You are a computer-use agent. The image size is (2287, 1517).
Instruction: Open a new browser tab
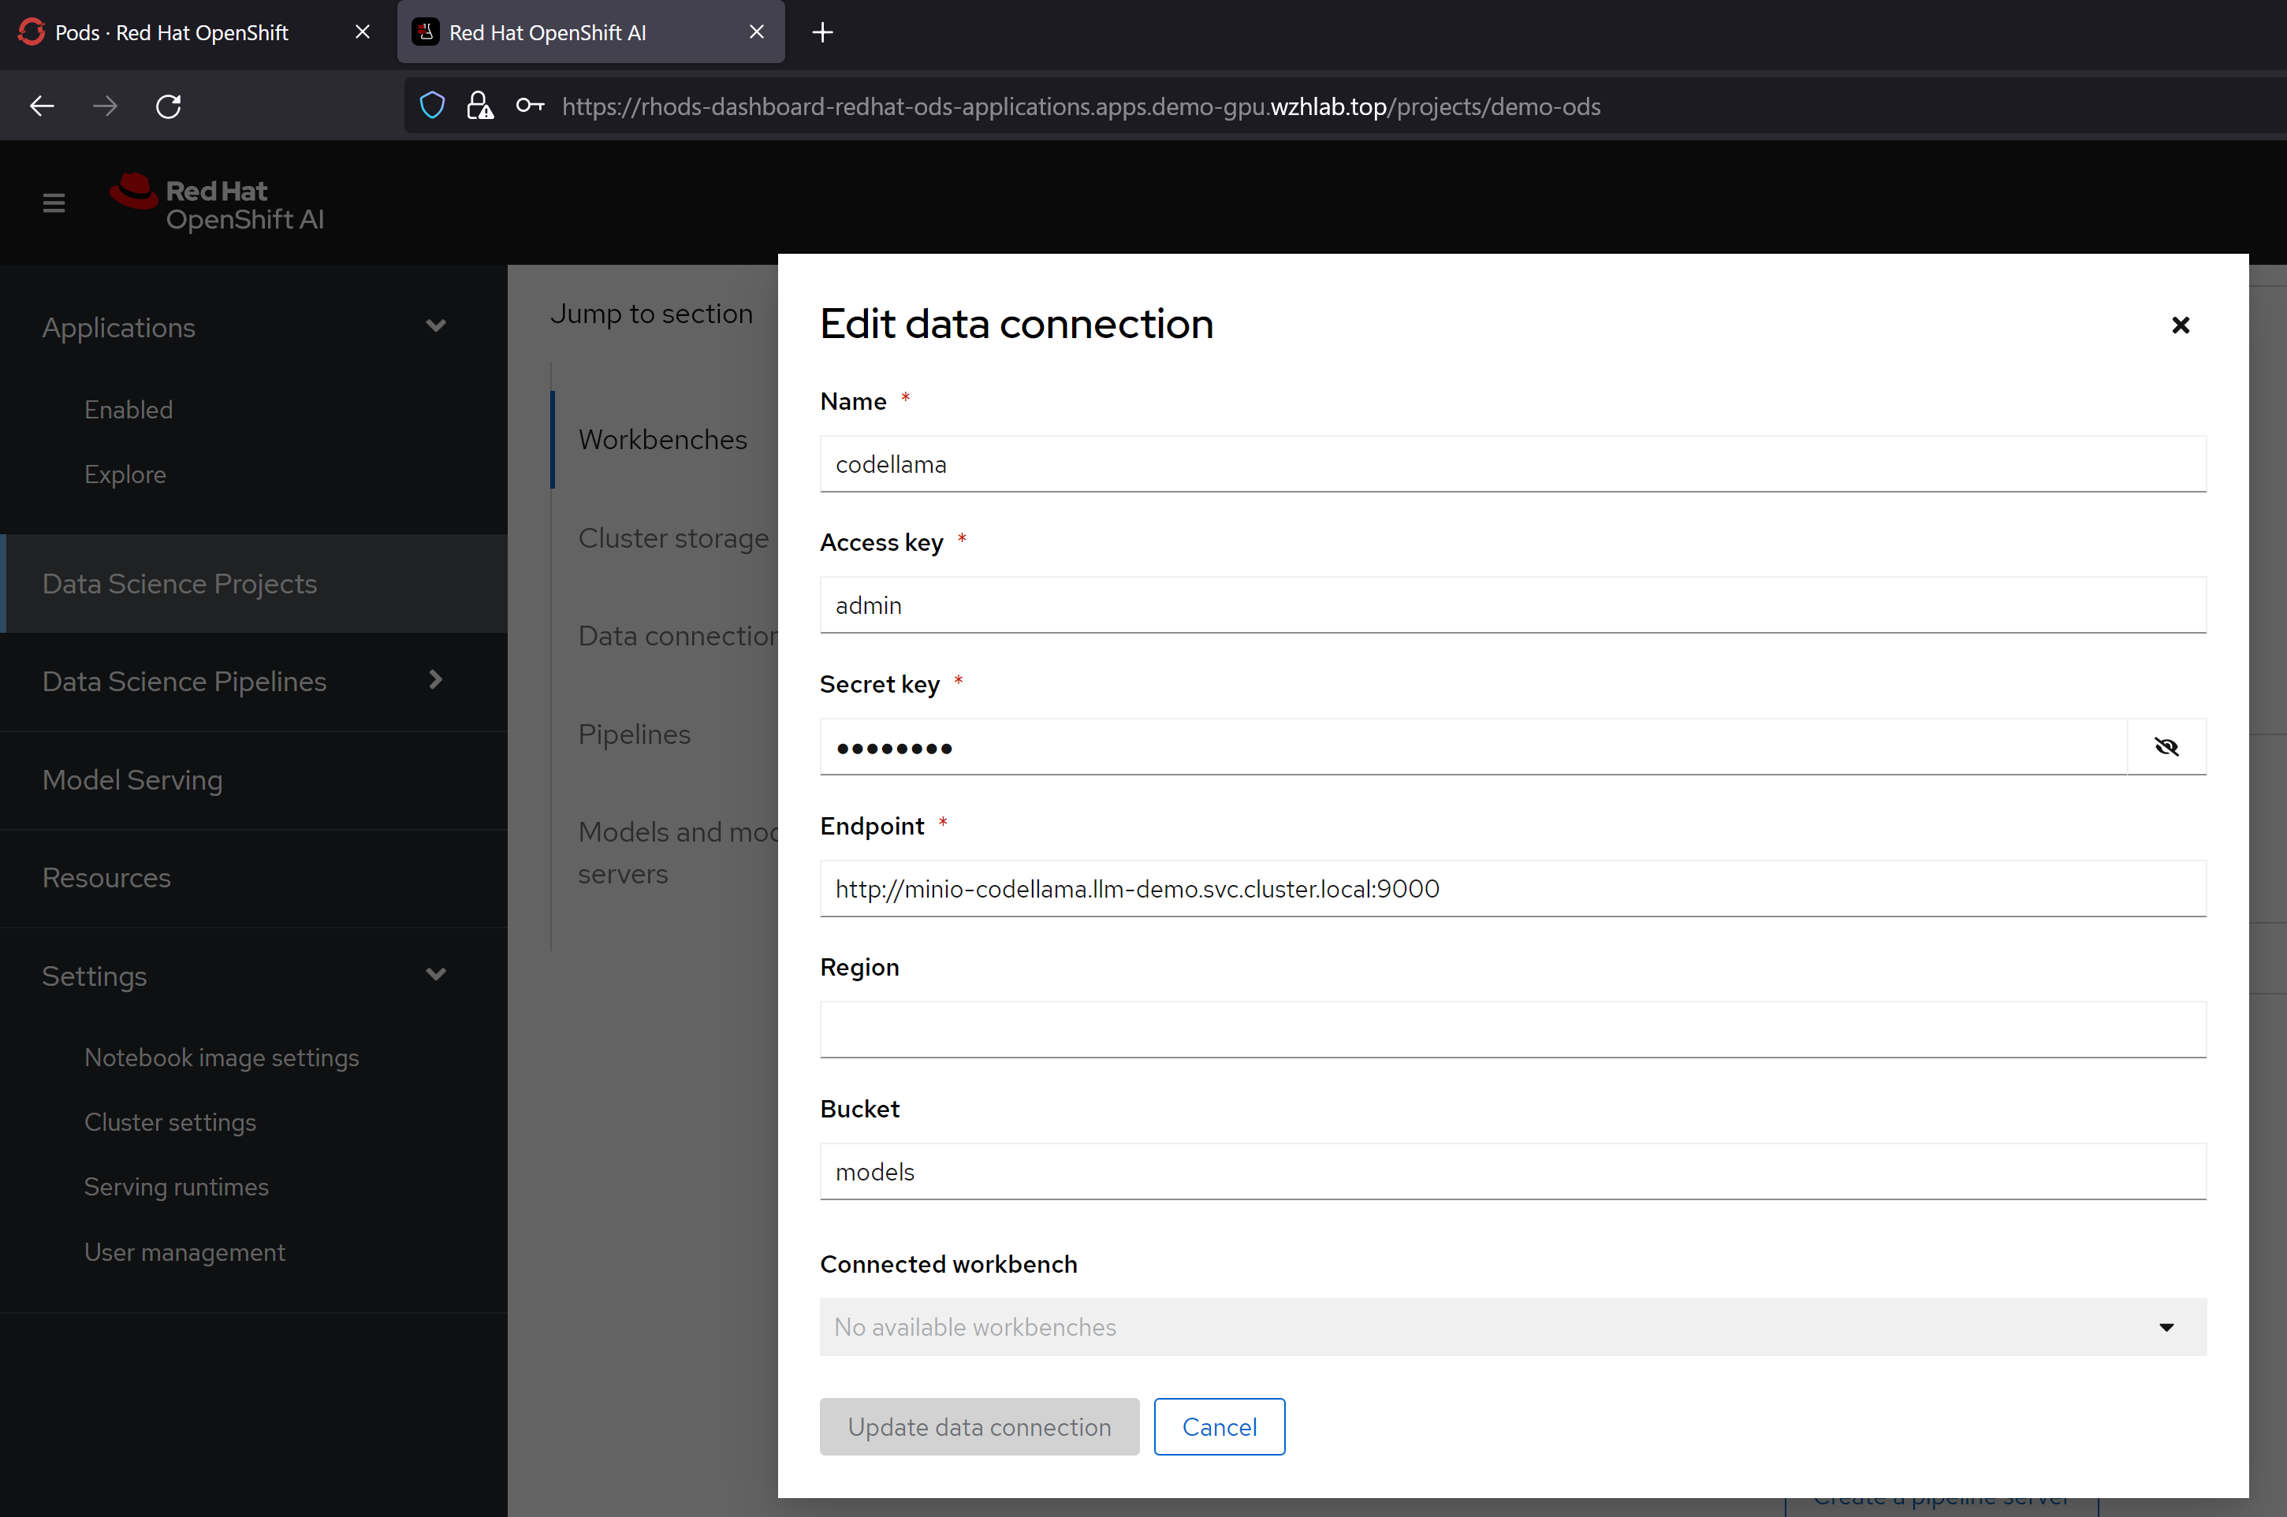click(821, 33)
